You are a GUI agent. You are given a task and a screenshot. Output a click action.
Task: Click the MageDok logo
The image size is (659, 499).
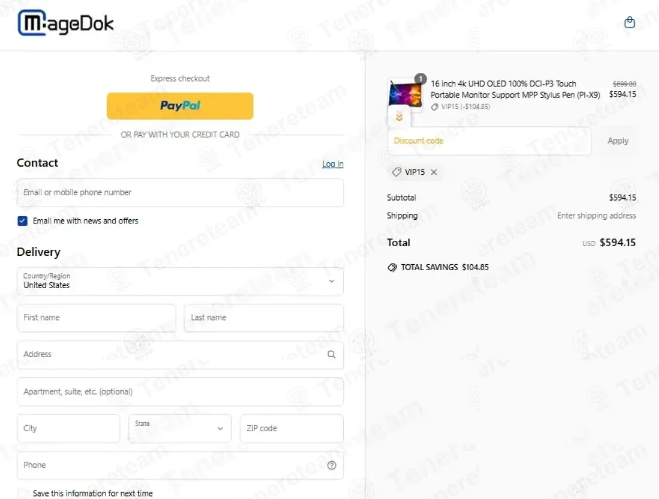(x=65, y=23)
